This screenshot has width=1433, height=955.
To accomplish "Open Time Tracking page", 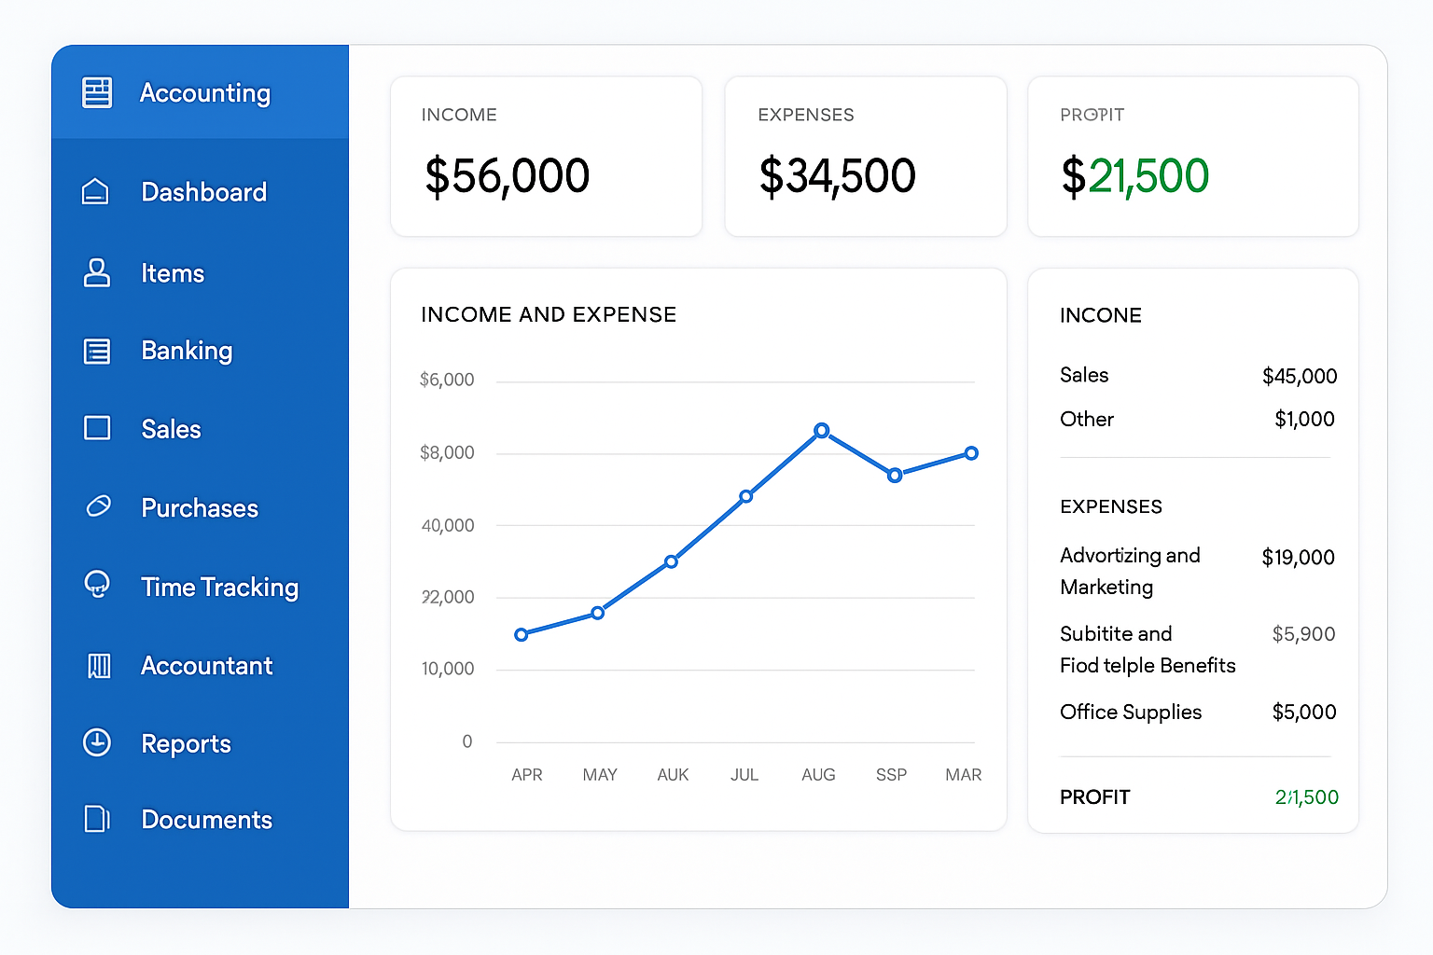I will coord(219,588).
